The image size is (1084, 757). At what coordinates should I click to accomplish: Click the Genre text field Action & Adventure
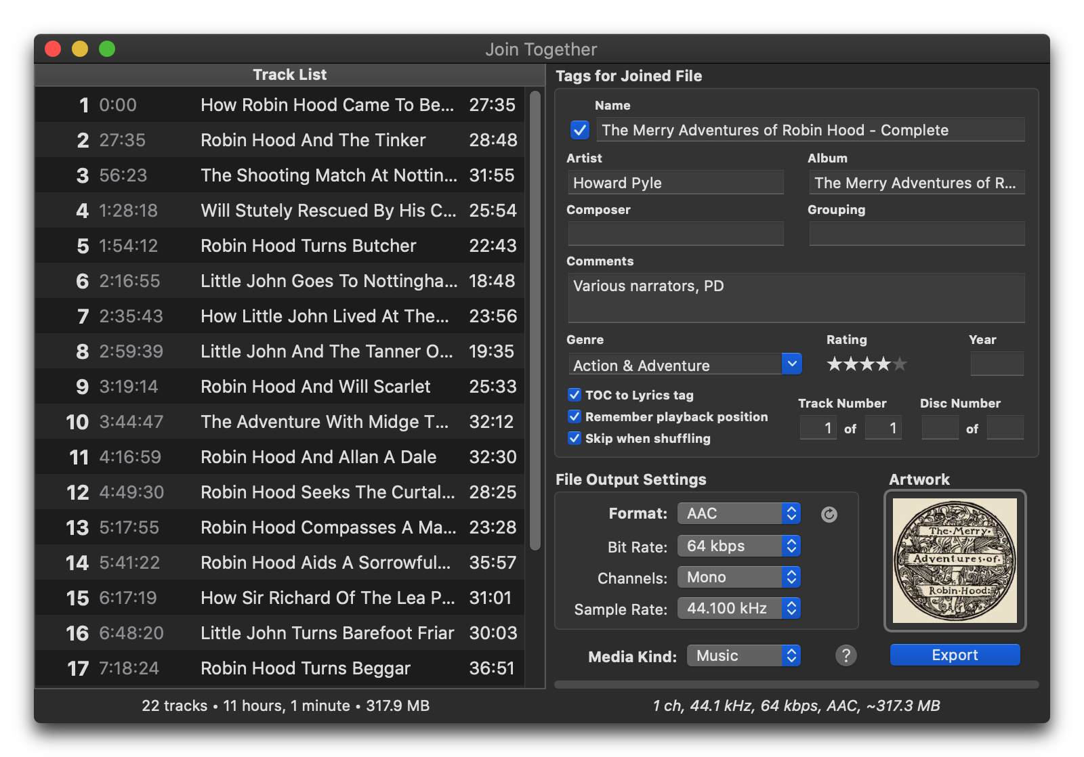tap(675, 365)
